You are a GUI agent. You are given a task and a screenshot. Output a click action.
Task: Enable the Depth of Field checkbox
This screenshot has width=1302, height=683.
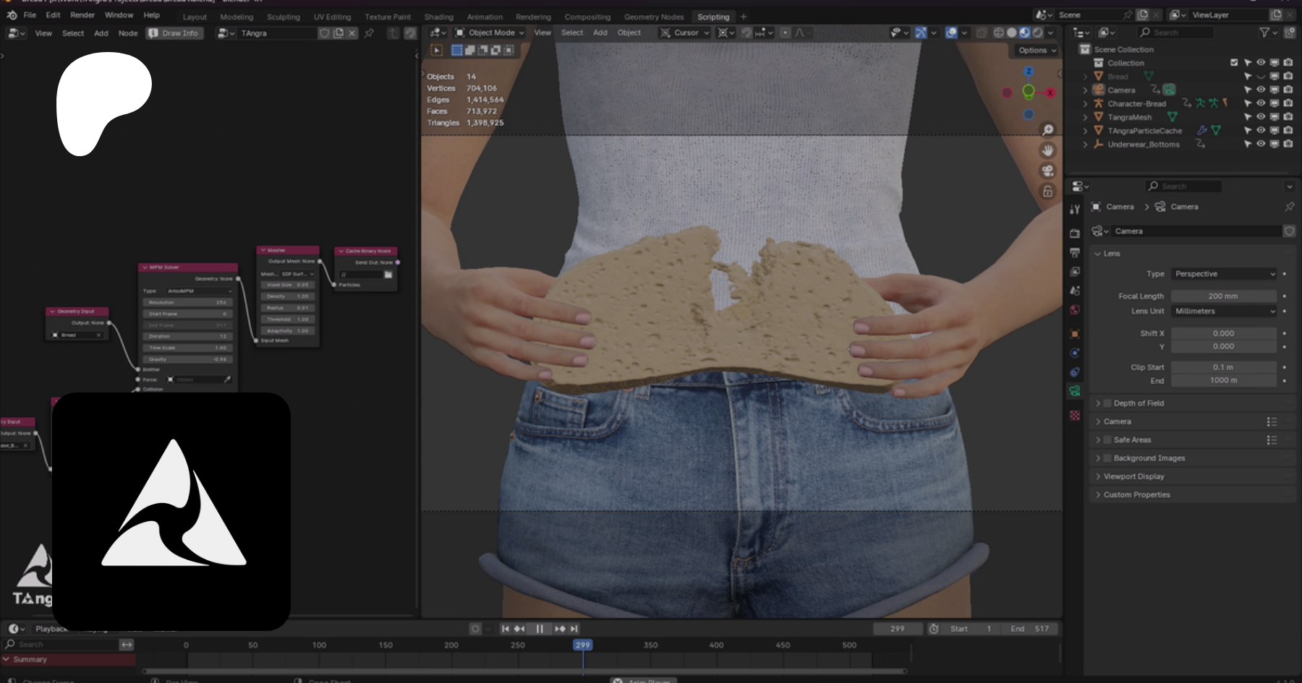click(1107, 403)
